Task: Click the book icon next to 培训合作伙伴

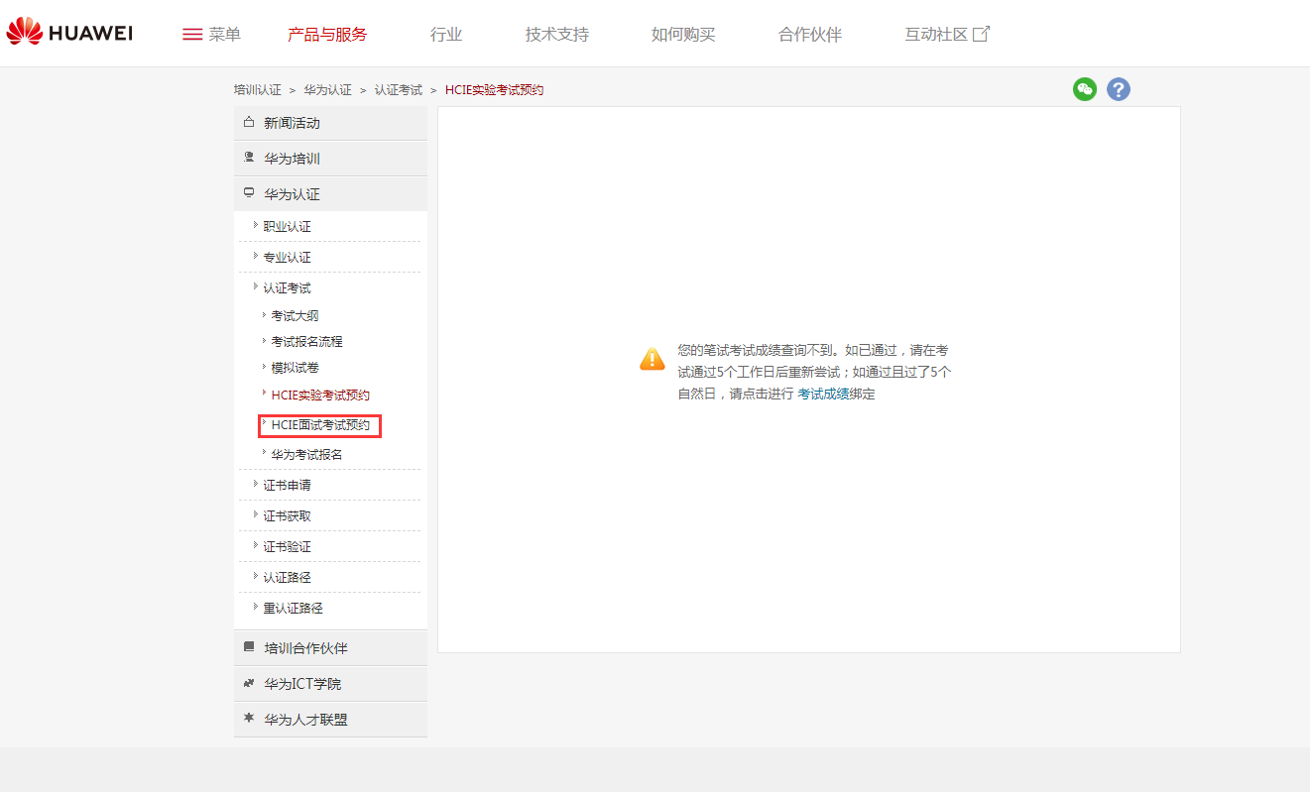Action: tap(249, 647)
